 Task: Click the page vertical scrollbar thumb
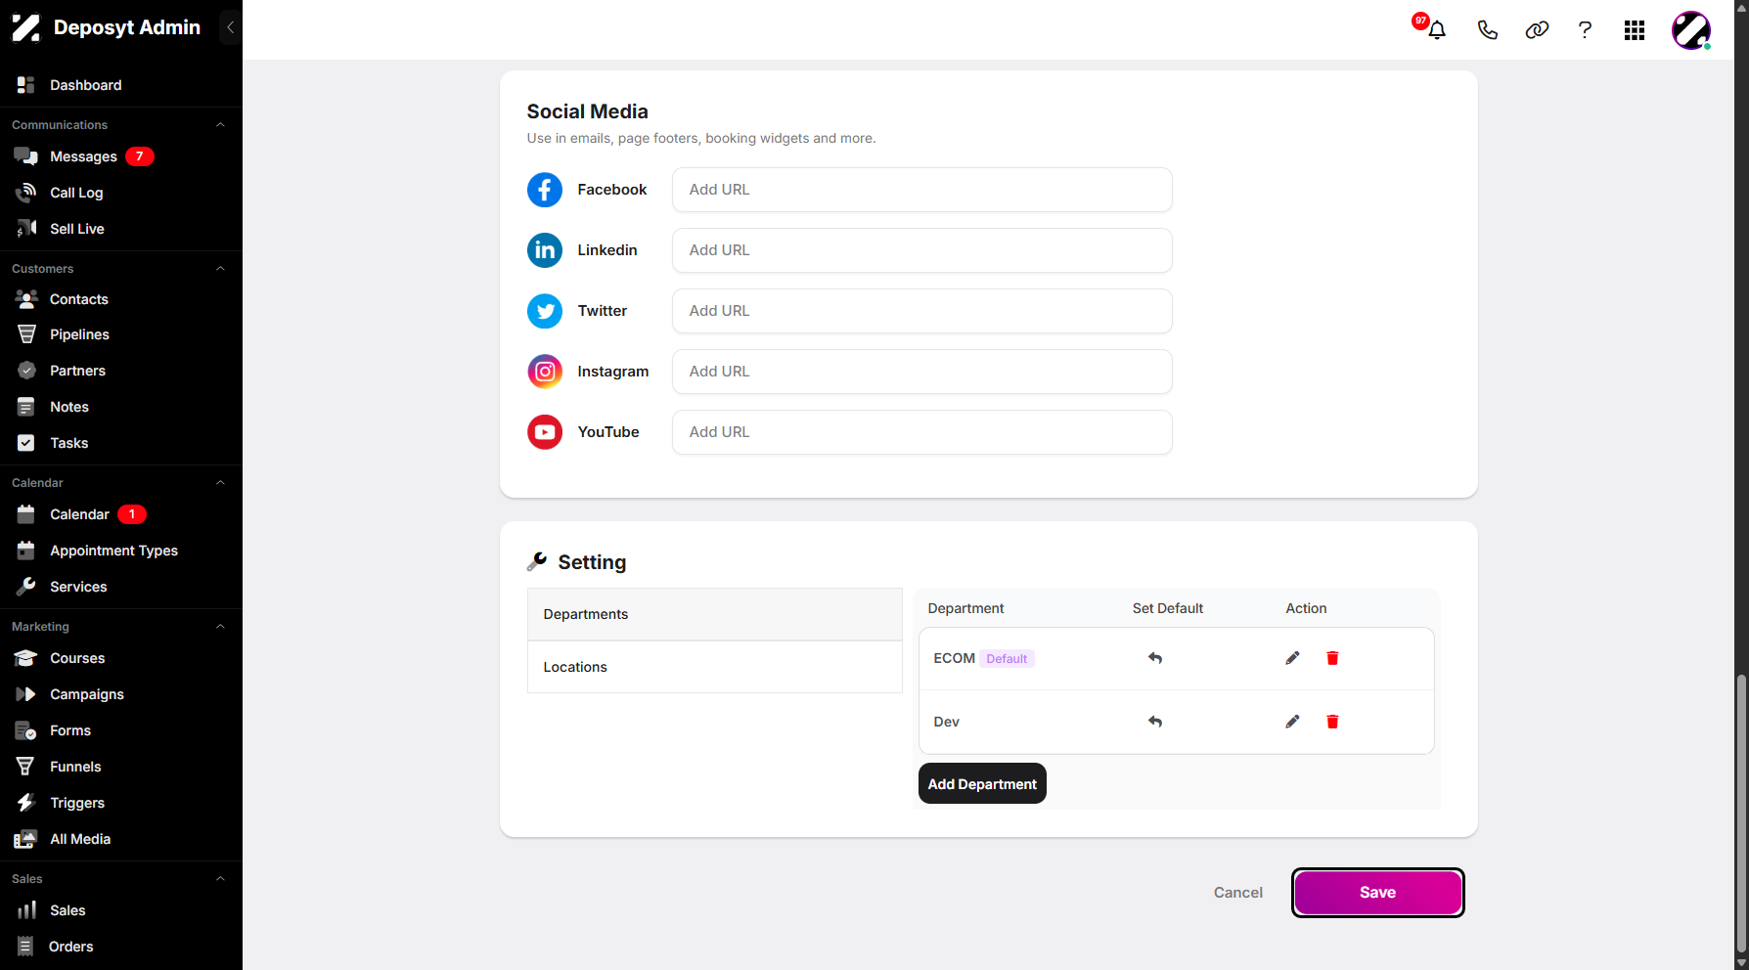pyautogui.click(x=1741, y=814)
